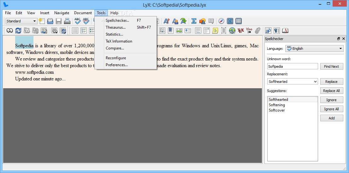This screenshot has width=349, height=173.
Task: Open the Document menu
Action: (83, 13)
